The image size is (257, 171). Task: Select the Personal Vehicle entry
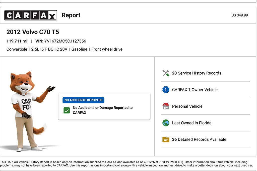(x=205, y=106)
